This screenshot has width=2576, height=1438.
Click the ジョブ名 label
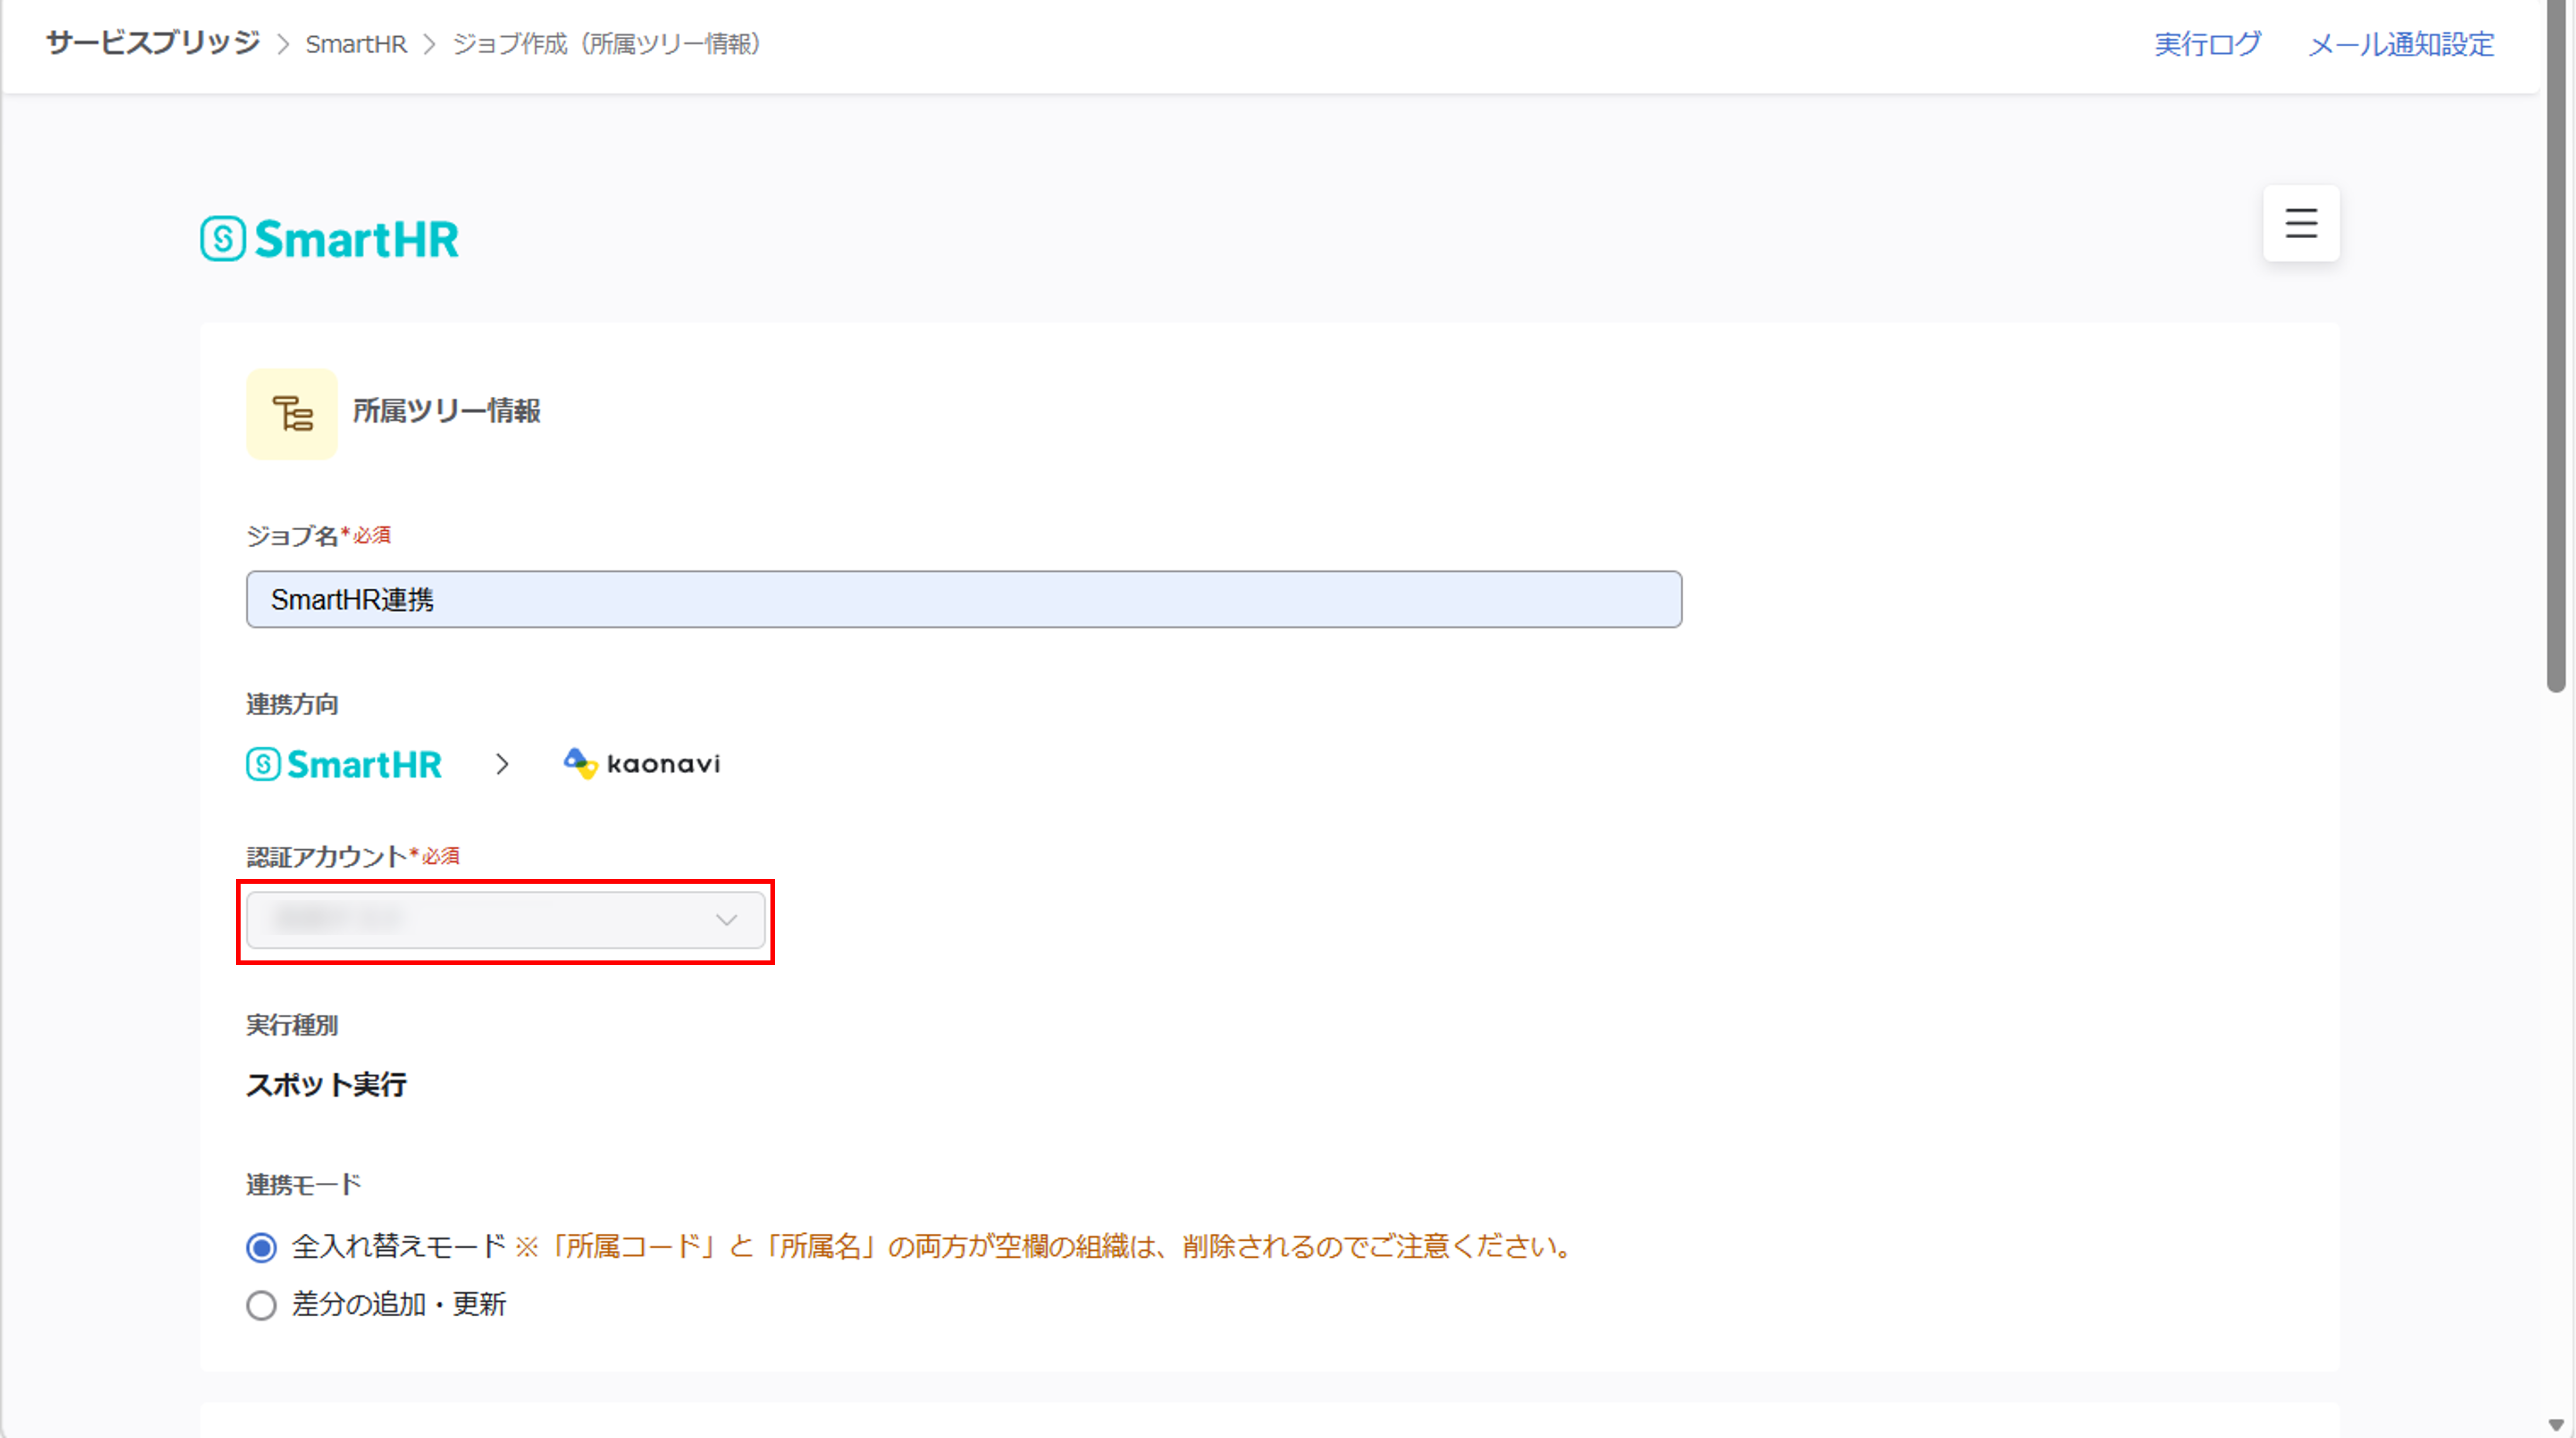[292, 536]
